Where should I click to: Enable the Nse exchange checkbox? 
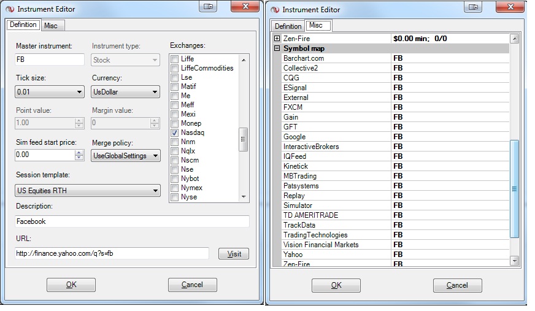(x=175, y=169)
